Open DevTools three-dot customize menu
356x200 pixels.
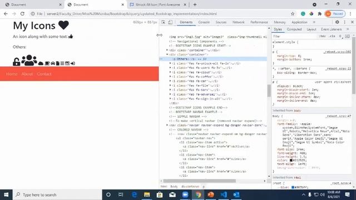pyautogui.click(x=345, y=22)
